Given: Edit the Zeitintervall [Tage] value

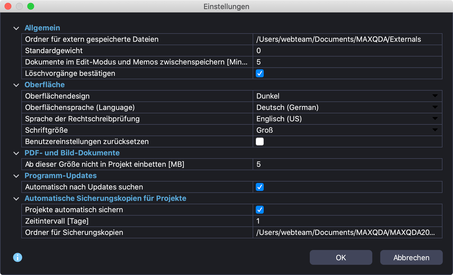Looking at the screenshot, I should click(347, 221).
